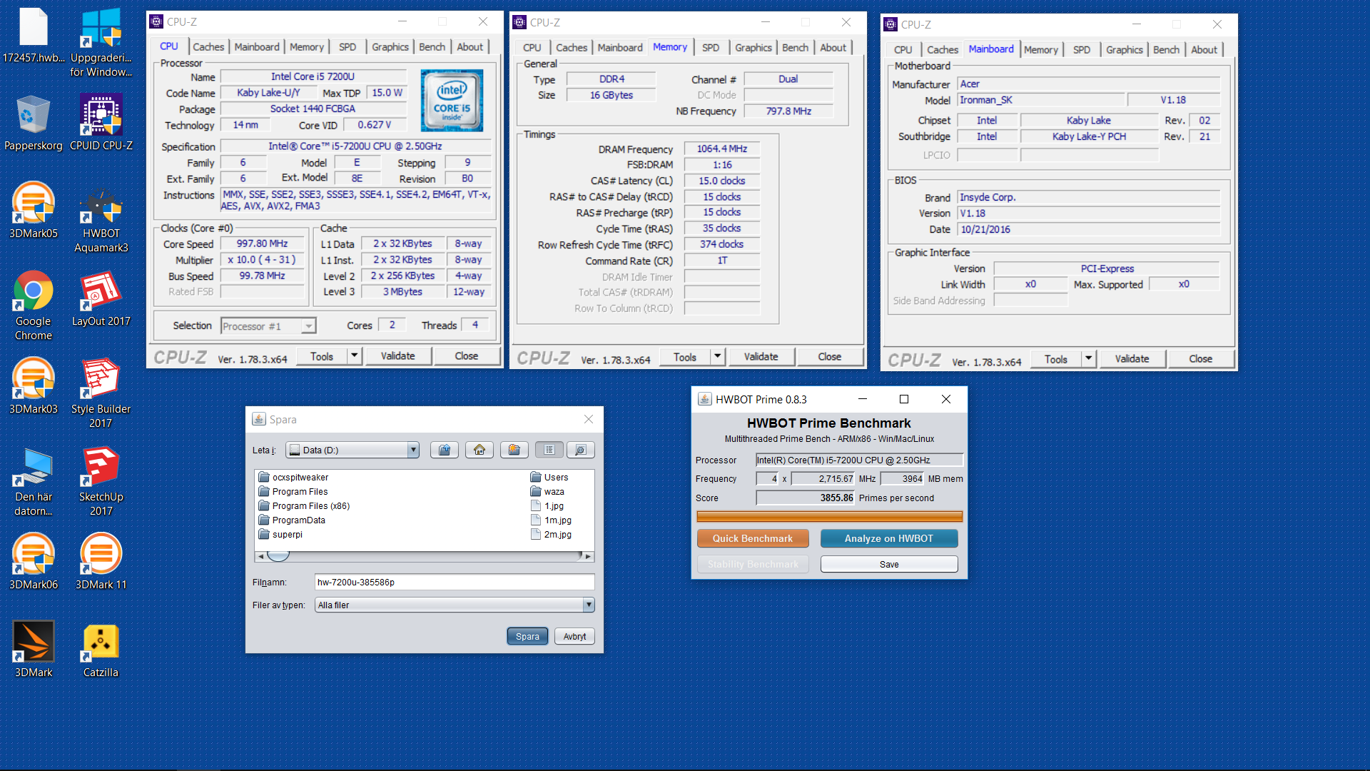Click the orange benchmark progress bar
This screenshot has width=1370, height=771.
829,516
